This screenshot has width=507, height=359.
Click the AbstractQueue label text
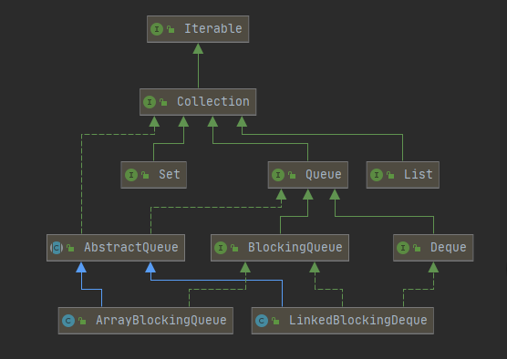(131, 248)
